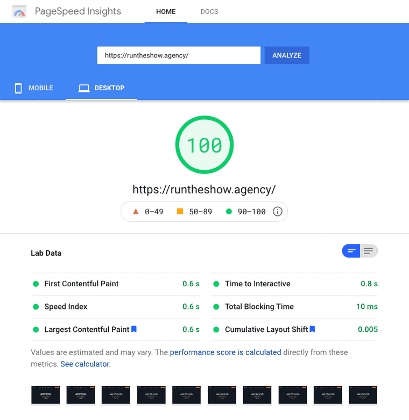Click the green circle 90–100 legend icon
This screenshot has height=420, width=409.
pyautogui.click(x=229, y=212)
